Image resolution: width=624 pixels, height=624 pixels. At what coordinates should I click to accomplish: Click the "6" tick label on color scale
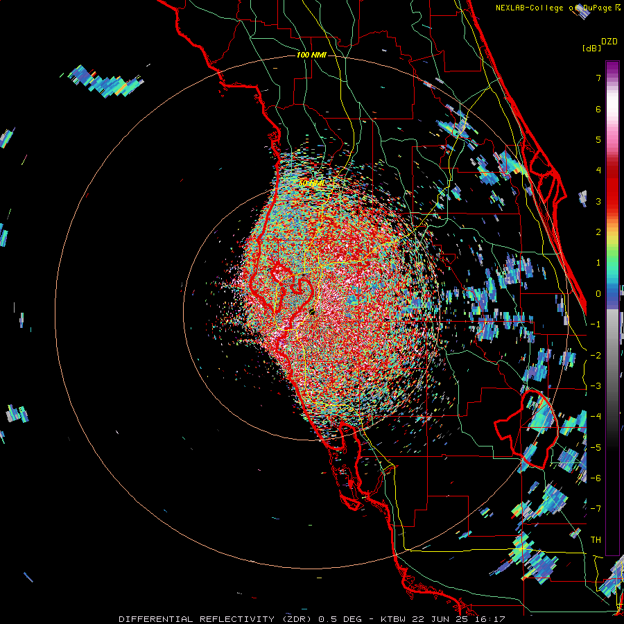pos(598,109)
